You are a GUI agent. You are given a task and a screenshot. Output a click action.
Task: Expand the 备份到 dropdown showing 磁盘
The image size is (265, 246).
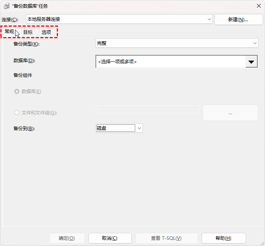click(x=119, y=128)
